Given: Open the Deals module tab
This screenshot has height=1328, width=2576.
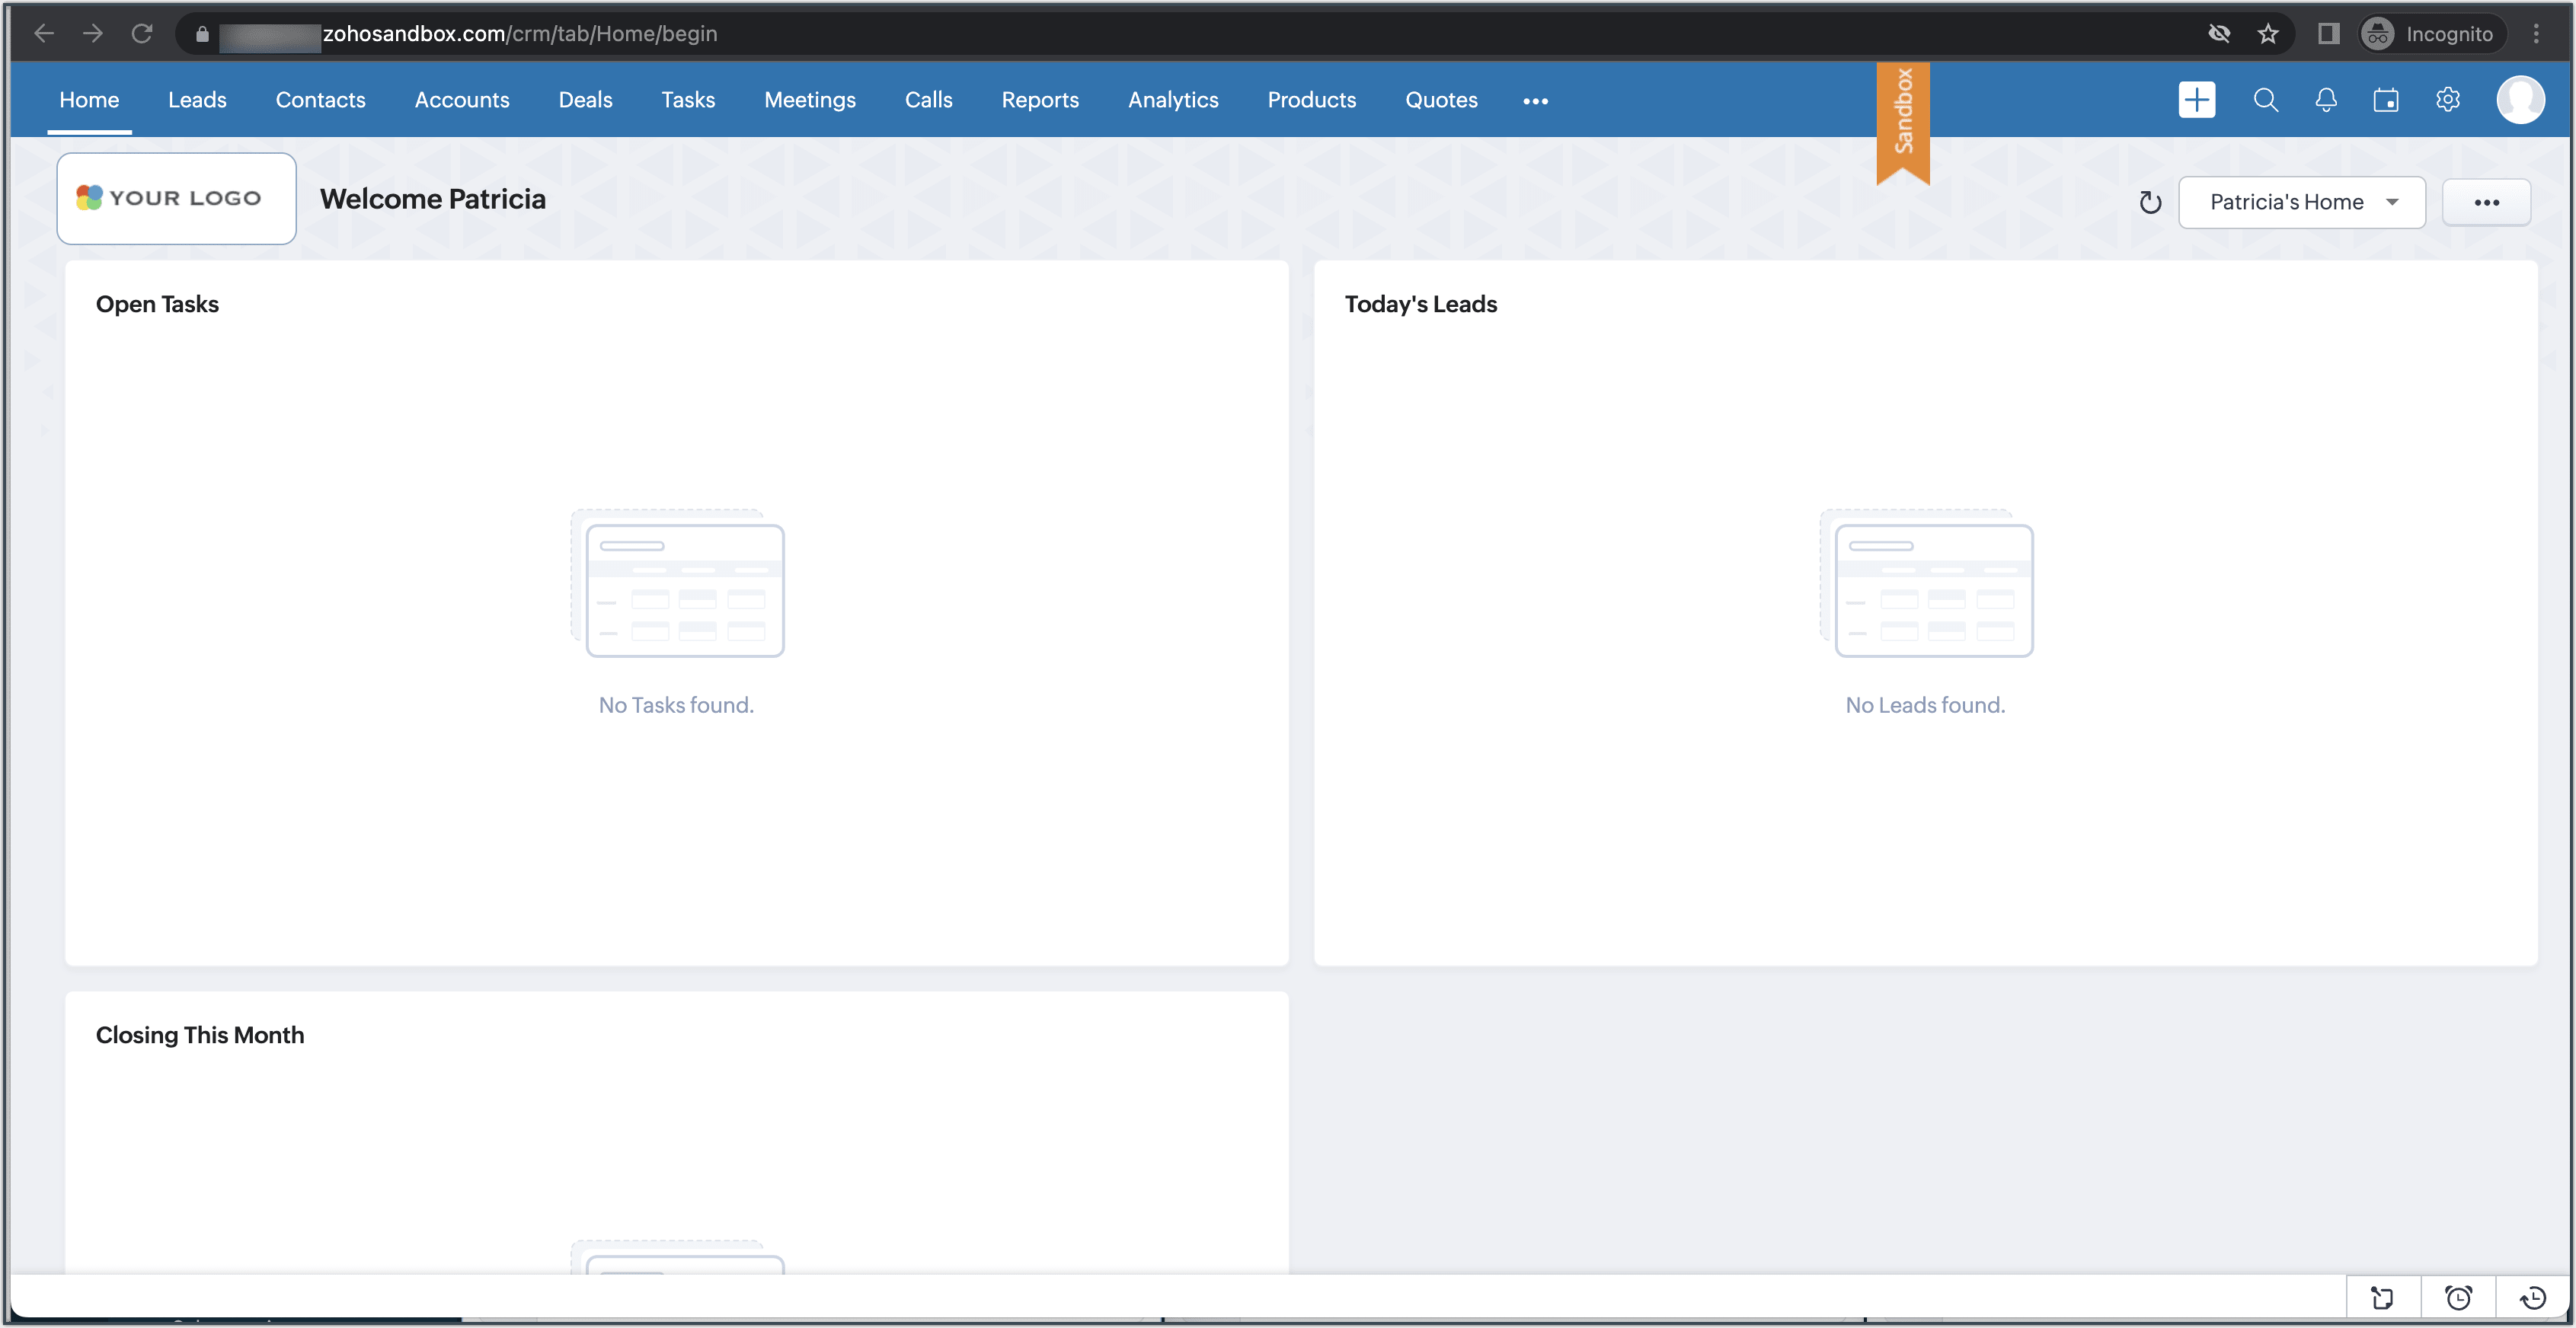Looking at the screenshot, I should 585,100.
